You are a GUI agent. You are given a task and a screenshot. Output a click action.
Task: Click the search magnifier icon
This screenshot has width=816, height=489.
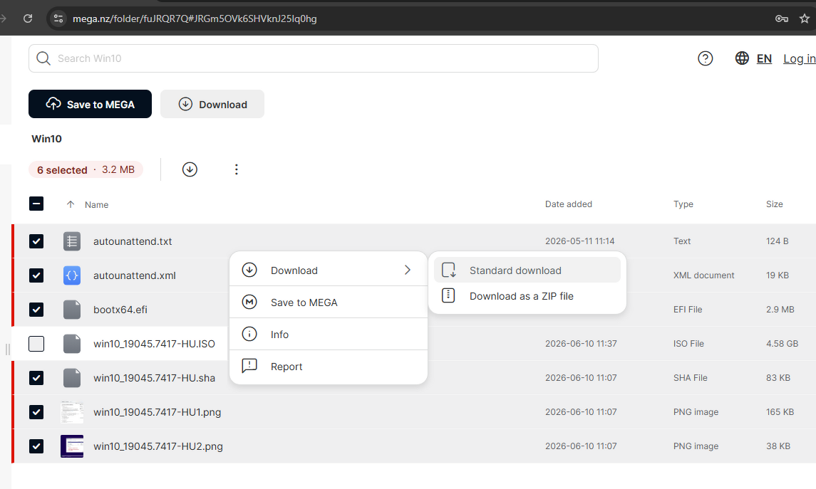click(43, 58)
